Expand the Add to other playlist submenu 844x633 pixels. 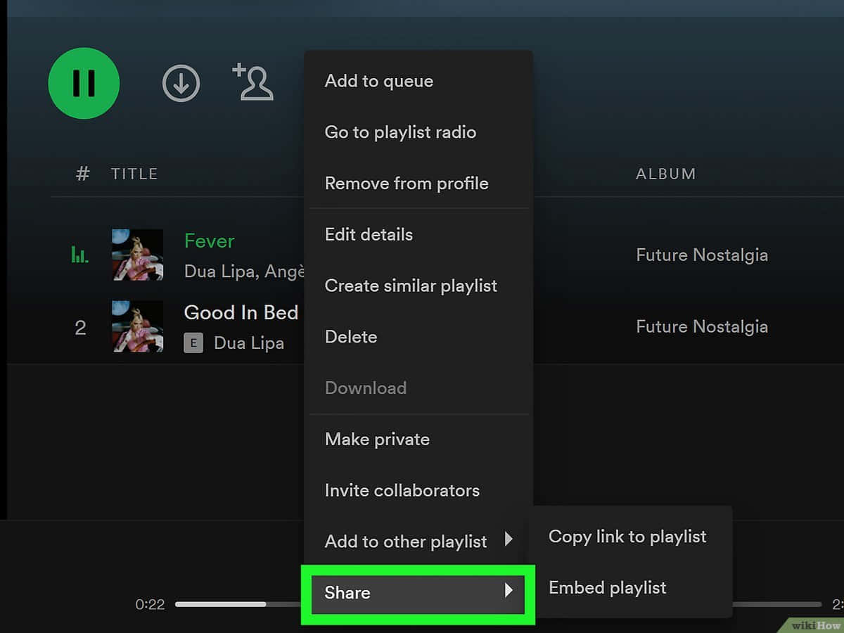pyautogui.click(x=418, y=542)
